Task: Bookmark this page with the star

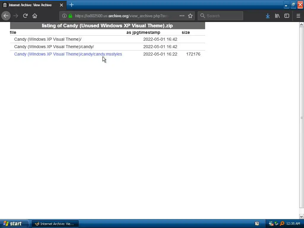Action: [190, 16]
